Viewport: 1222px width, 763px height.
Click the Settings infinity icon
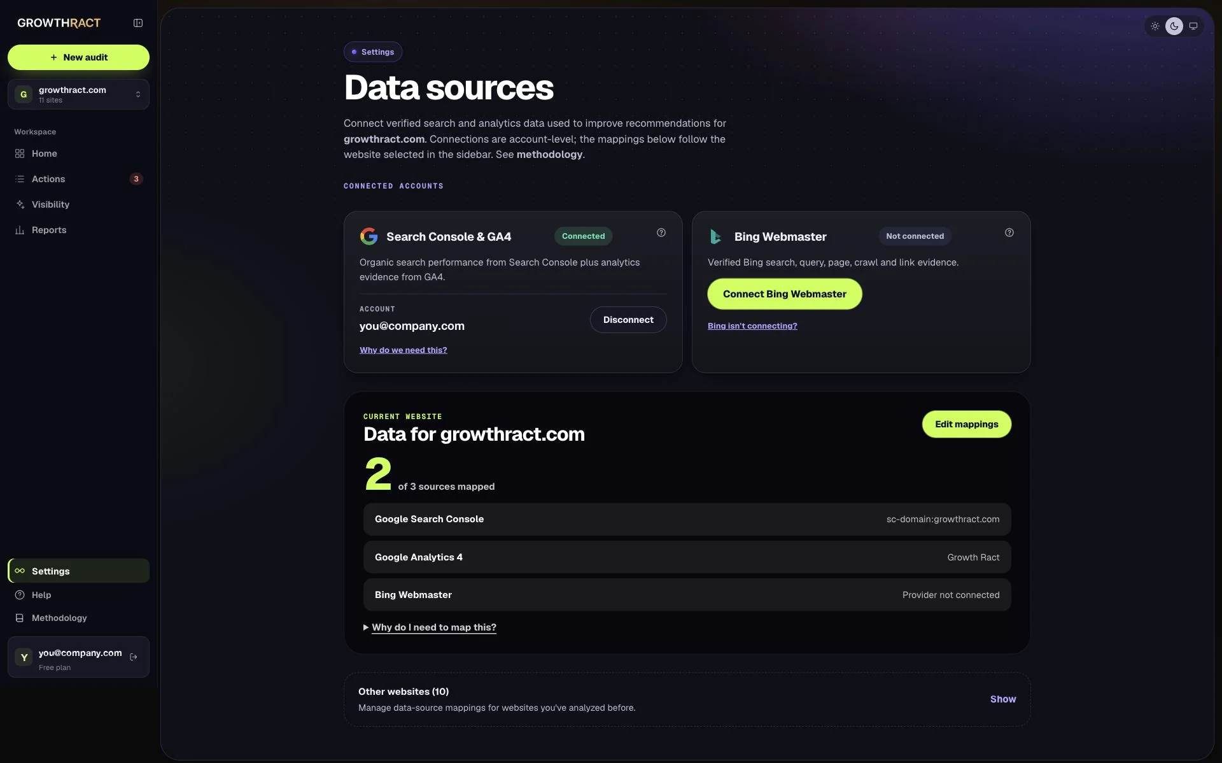tap(20, 571)
